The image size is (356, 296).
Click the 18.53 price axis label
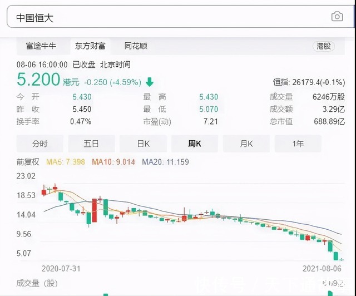pyautogui.click(x=26, y=195)
